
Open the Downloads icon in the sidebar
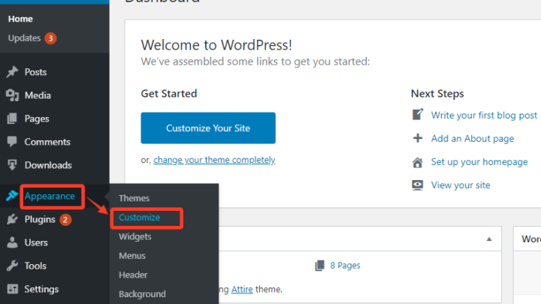(12, 165)
